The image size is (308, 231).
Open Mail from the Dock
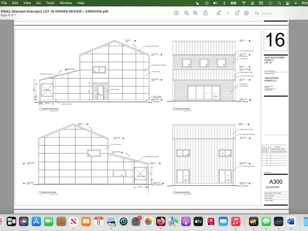coord(223,221)
